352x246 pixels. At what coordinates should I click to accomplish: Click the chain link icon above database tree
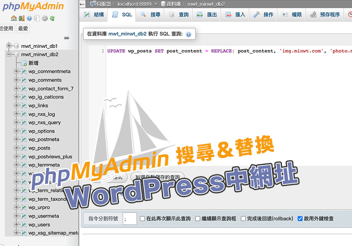[66, 38]
